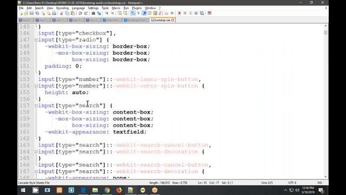The width and height of the screenshot is (346, 195).
Task: Open Firefox from the taskbar
Action: click(119, 190)
